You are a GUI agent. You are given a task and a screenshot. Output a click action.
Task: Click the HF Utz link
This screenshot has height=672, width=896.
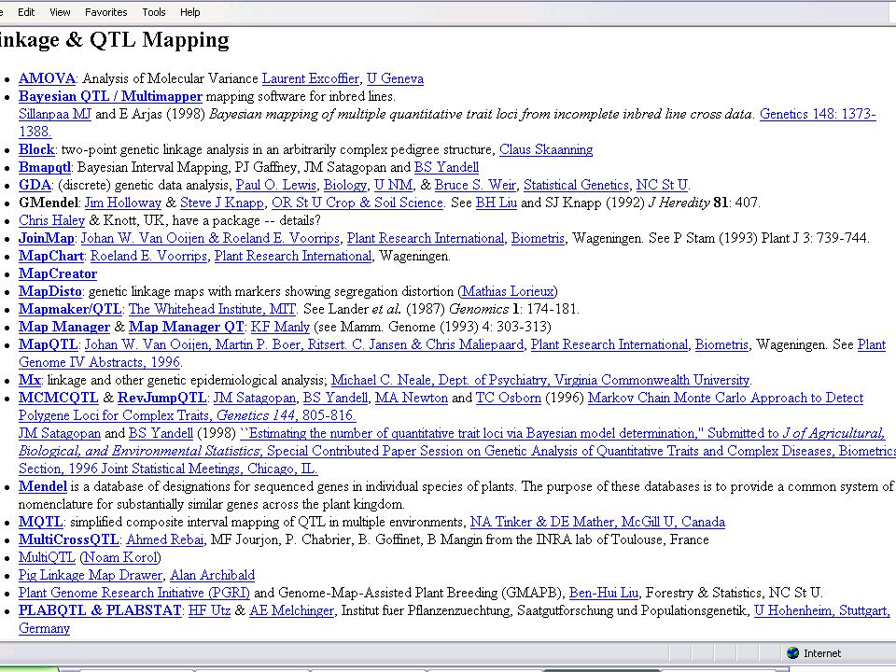pyautogui.click(x=209, y=610)
